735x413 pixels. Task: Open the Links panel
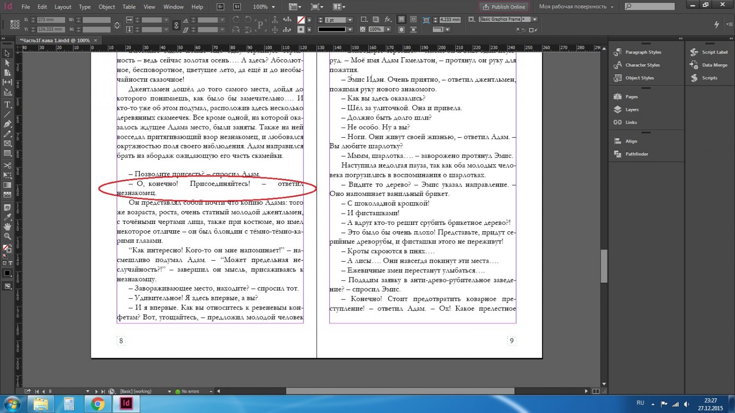(x=625, y=122)
